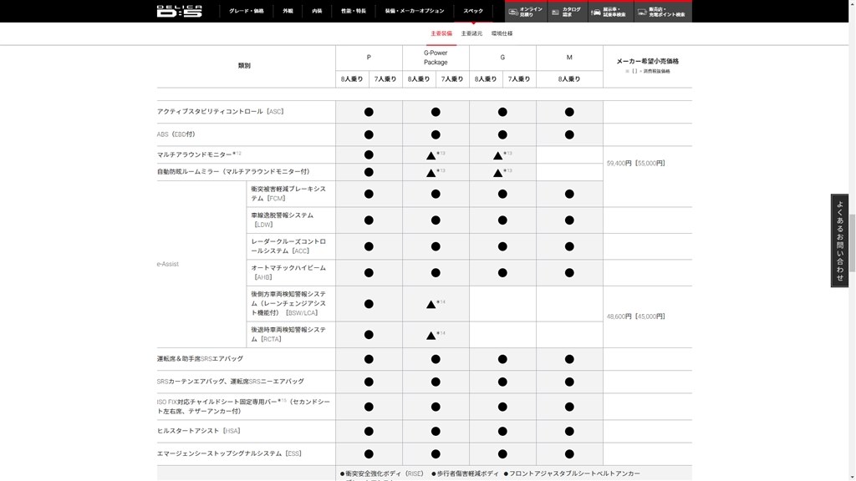Open the グレード・価格 navigation menu
The image size is (856, 481).
tap(249, 11)
